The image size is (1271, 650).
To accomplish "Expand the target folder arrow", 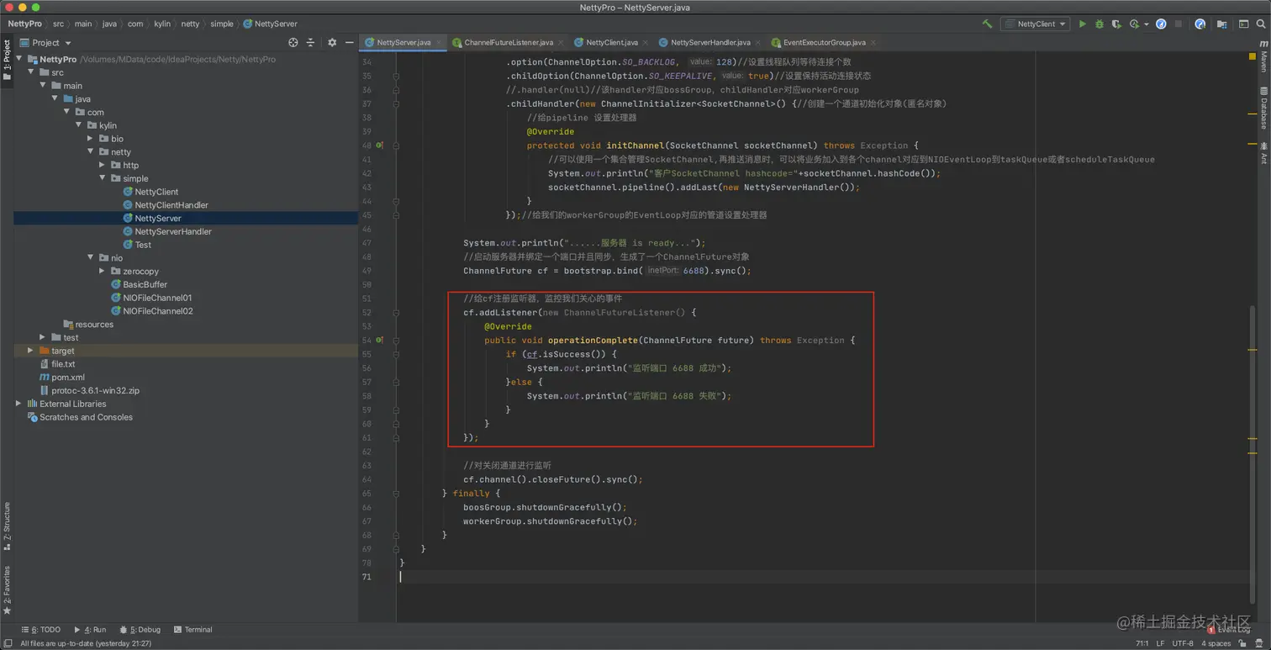I will coord(31,351).
